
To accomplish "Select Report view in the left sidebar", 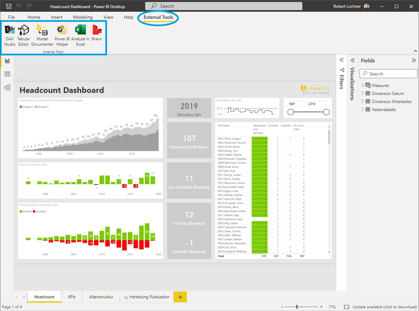I will tap(6, 61).
